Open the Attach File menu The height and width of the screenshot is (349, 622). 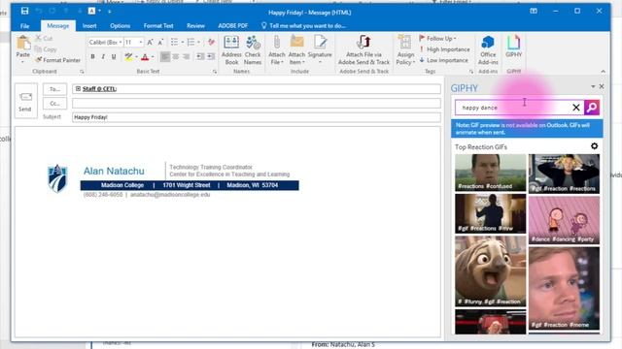tap(276, 50)
